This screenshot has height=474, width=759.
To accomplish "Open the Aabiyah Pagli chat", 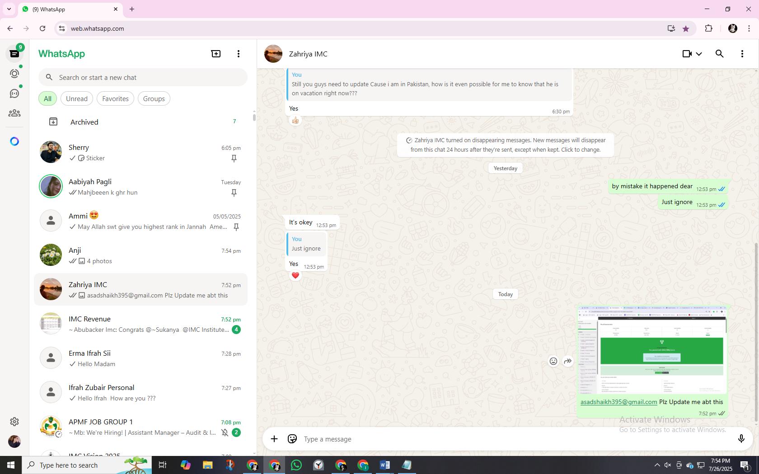I will (x=141, y=186).
